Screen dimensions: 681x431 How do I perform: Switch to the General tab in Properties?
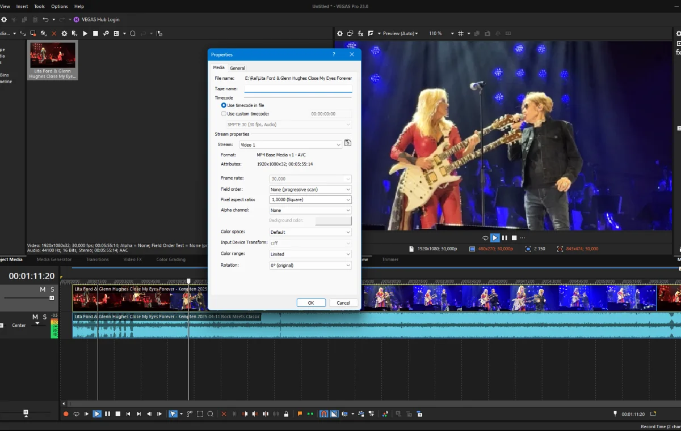coord(237,68)
